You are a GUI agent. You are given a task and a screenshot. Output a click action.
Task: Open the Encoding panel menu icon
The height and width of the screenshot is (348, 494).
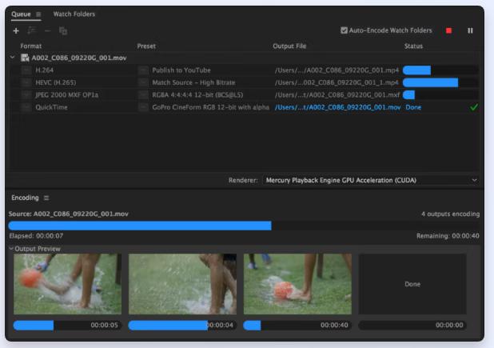[x=46, y=198]
